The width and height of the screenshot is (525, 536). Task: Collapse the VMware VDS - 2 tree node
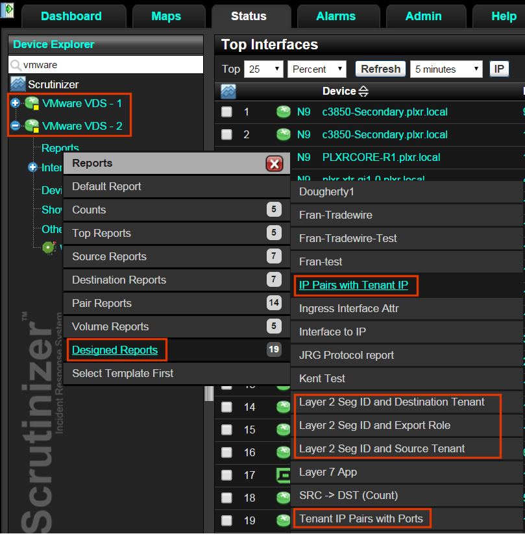tap(15, 126)
